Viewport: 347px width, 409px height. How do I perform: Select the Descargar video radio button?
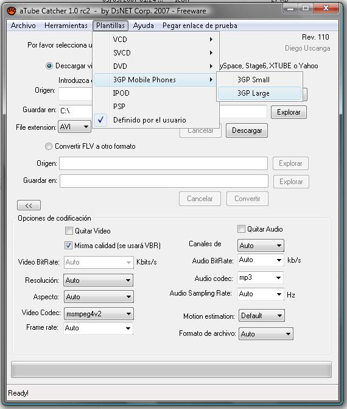pyautogui.click(x=49, y=66)
